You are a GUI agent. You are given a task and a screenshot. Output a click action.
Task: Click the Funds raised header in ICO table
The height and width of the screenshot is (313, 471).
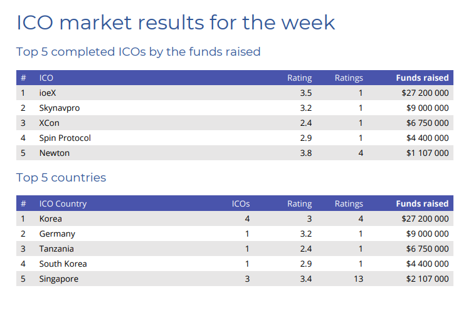[x=422, y=78]
